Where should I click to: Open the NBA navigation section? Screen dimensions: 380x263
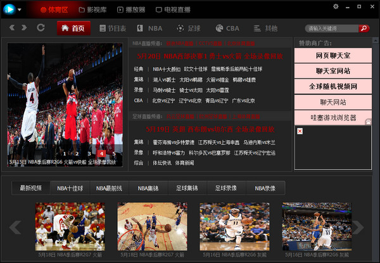pyautogui.click(x=149, y=29)
